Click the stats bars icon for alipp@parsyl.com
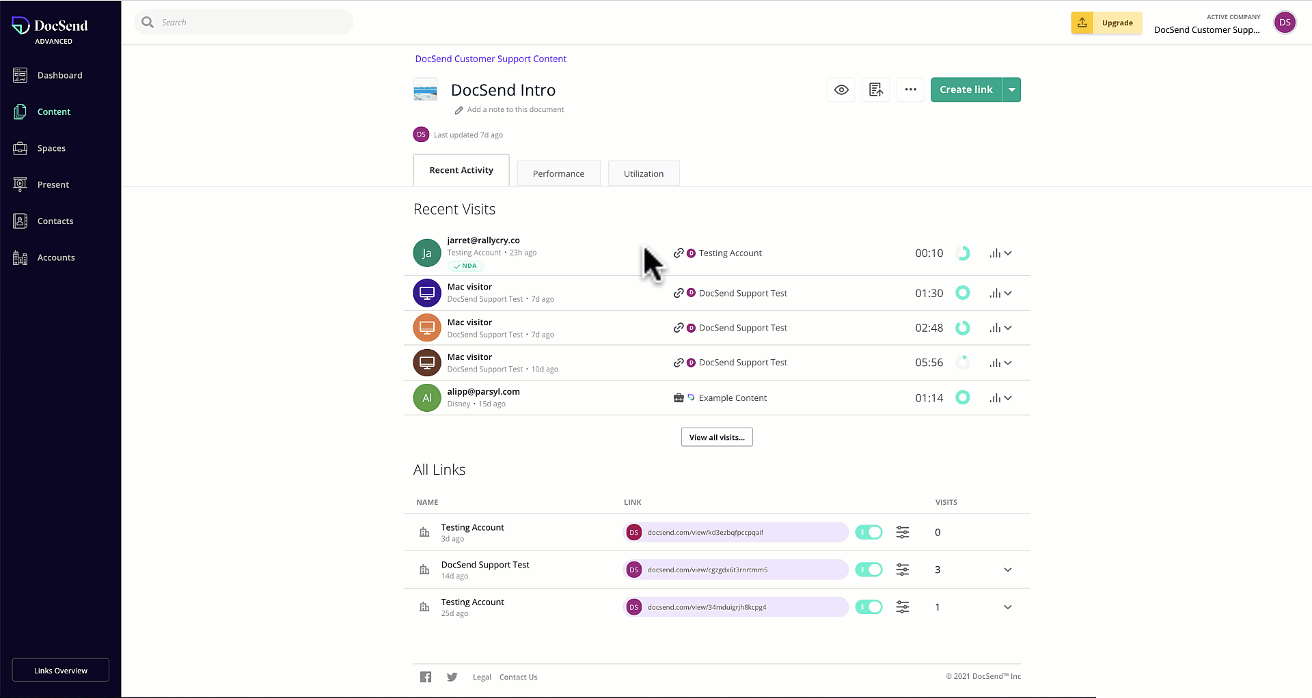The height and width of the screenshot is (698, 1312). tap(995, 398)
